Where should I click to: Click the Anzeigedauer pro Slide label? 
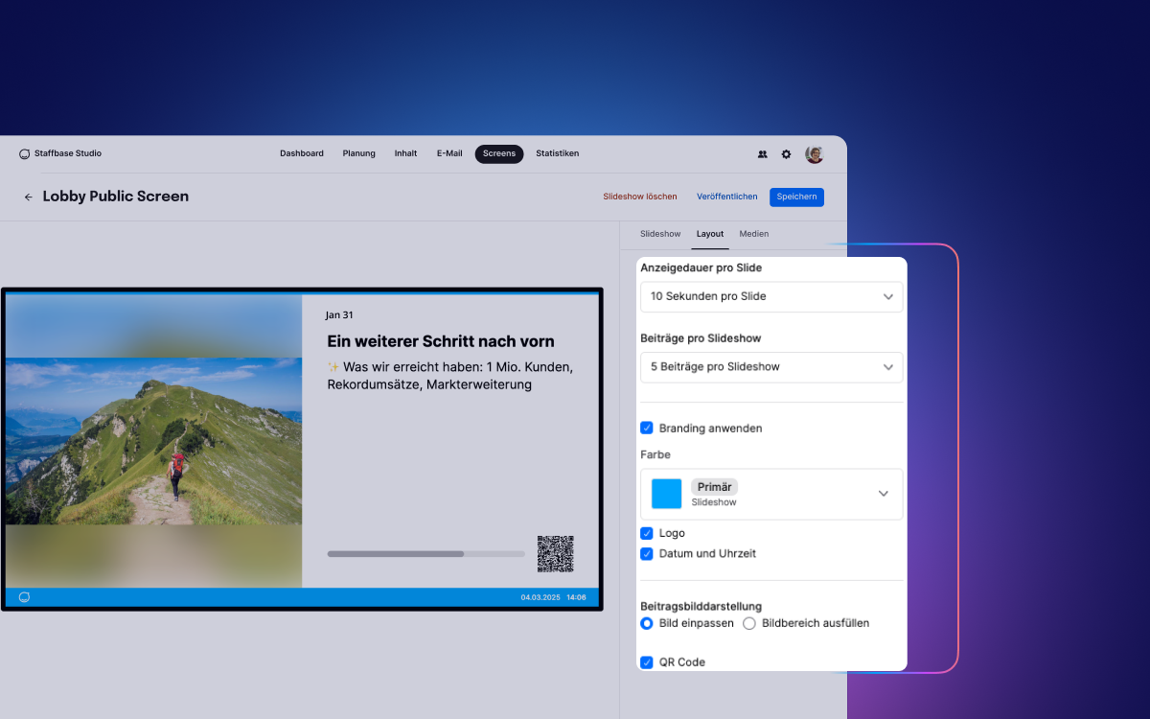(x=701, y=268)
